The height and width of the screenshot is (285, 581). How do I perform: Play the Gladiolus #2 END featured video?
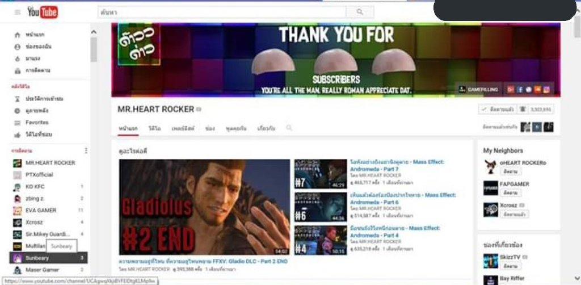[204, 207]
